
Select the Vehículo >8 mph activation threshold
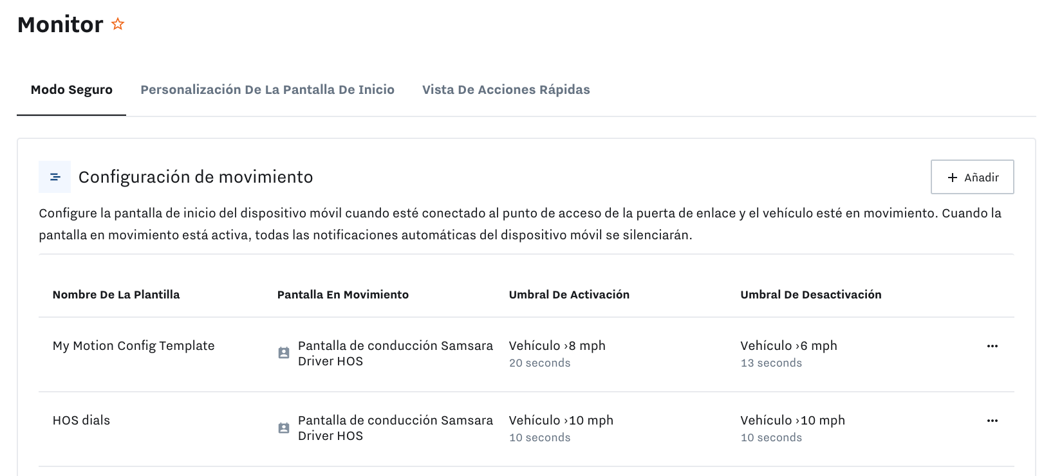(x=557, y=346)
